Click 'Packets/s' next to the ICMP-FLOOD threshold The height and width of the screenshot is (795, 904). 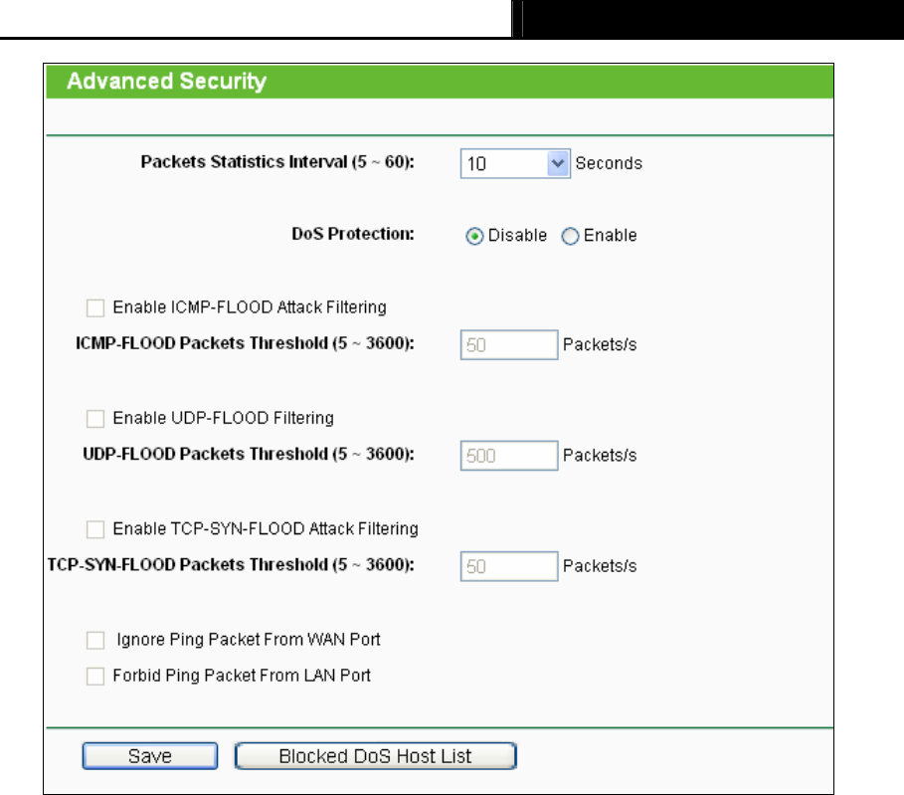pyautogui.click(x=600, y=344)
